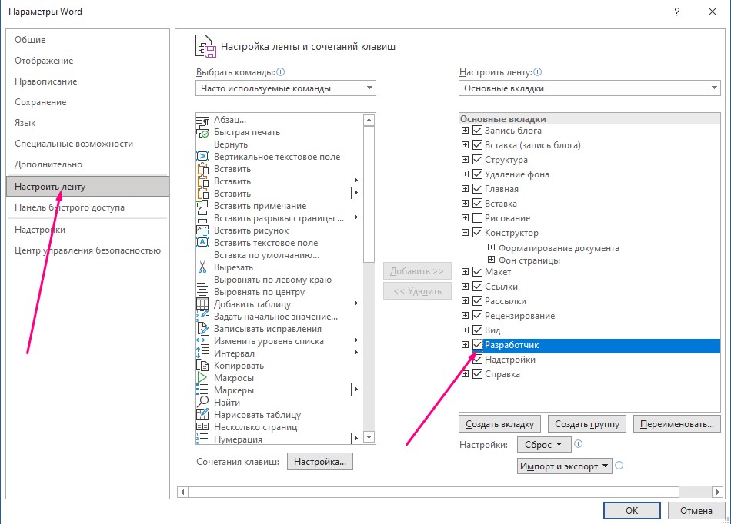Open the Панель быстрого доступа section
This screenshot has width=731, height=524.
click(69, 207)
